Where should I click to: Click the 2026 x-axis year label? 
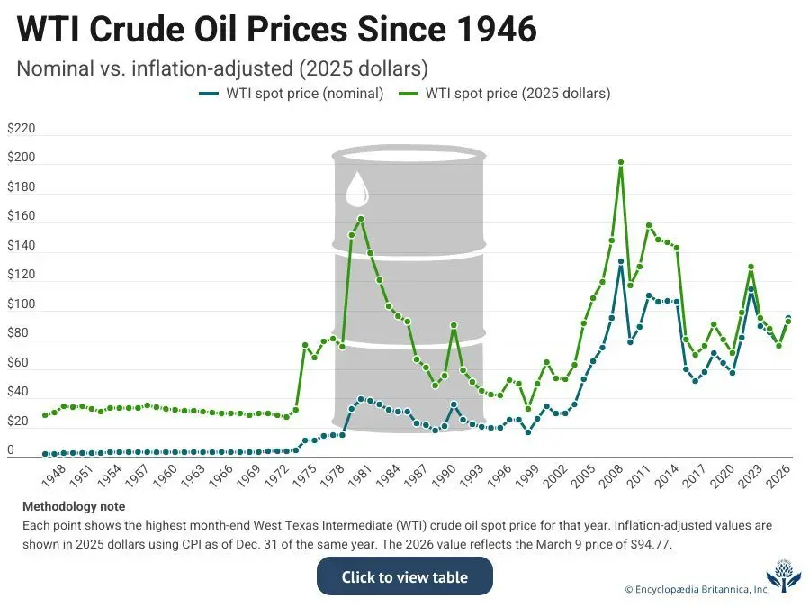tap(778, 476)
